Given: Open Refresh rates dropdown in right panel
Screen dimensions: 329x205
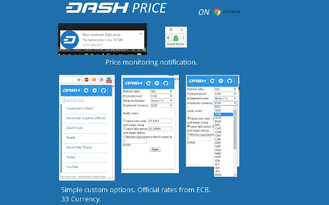Looking at the screenshot, I should 226,89.
